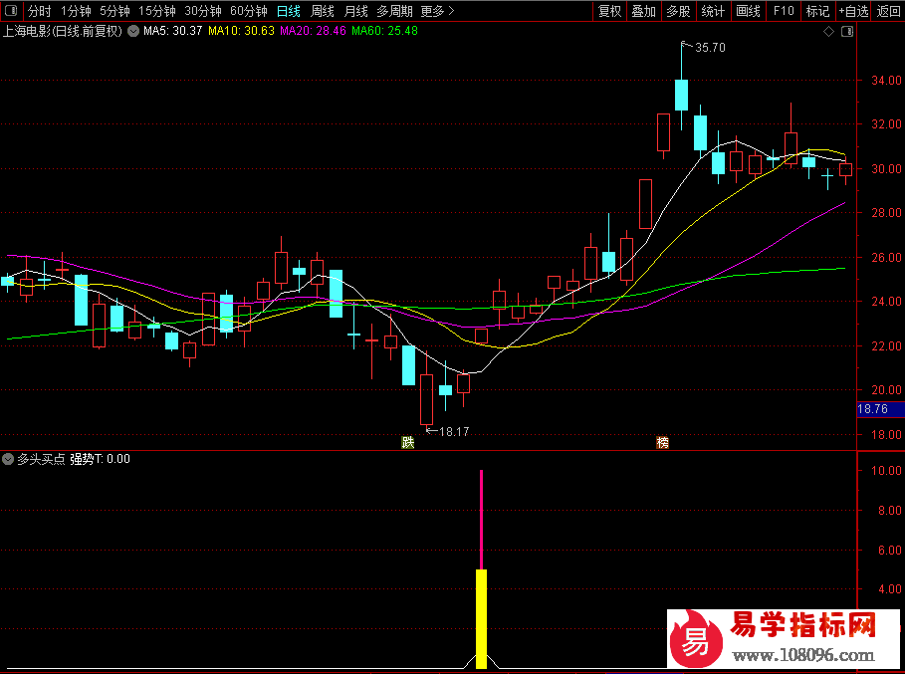Click the 上海电影(日线.前复权) chart title
Viewport: 905px width, 674px height.
63,31
